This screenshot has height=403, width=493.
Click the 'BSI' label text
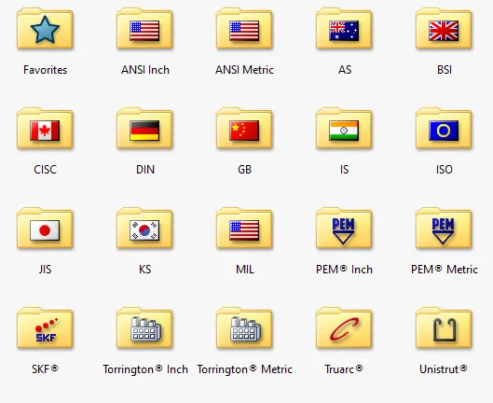click(x=445, y=70)
